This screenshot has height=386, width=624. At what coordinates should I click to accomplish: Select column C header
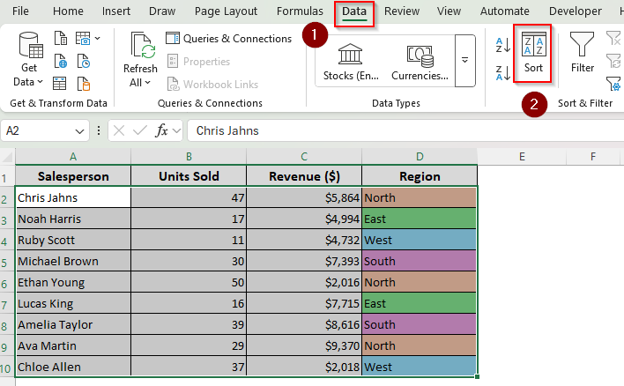[x=304, y=157]
